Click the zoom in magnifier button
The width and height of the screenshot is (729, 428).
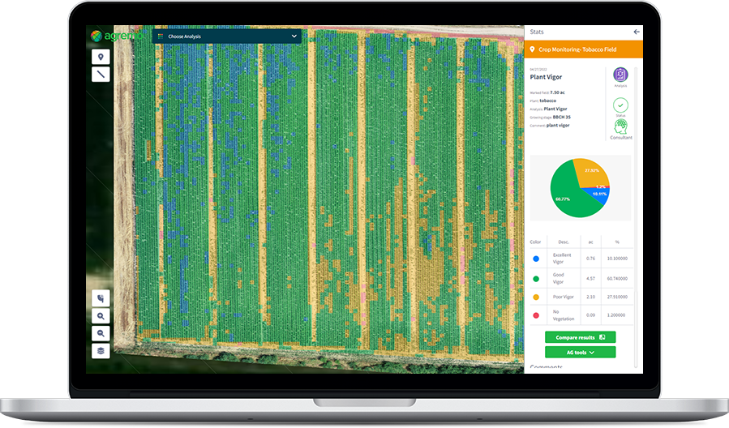(101, 315)
